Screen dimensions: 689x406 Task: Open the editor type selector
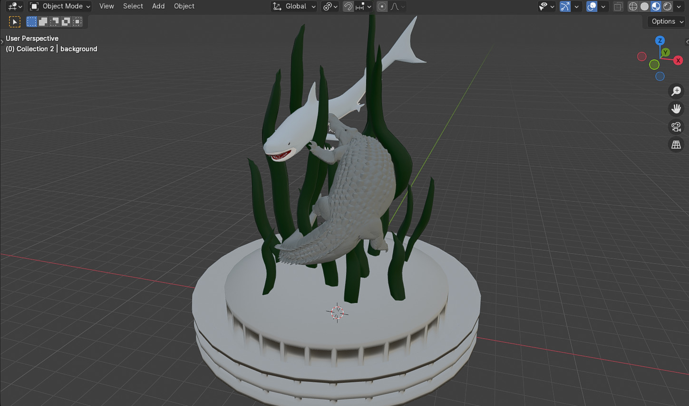click(15, 6)
